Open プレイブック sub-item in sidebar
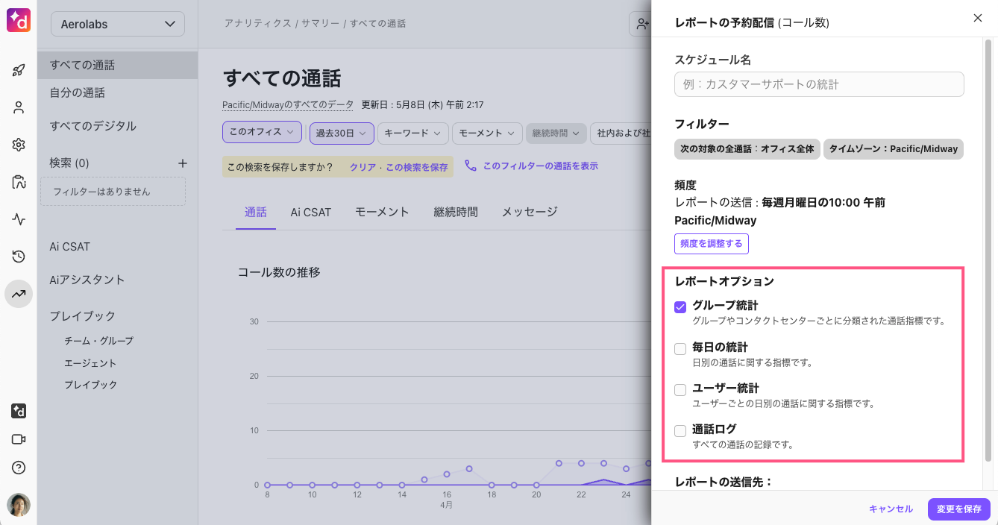 tap(90, 385)
